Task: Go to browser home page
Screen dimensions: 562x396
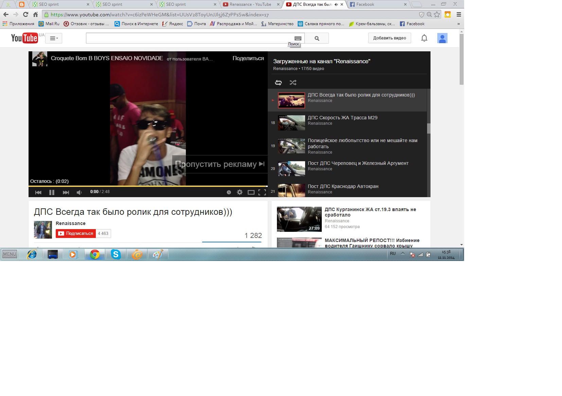Action: [x=35, y=15]
